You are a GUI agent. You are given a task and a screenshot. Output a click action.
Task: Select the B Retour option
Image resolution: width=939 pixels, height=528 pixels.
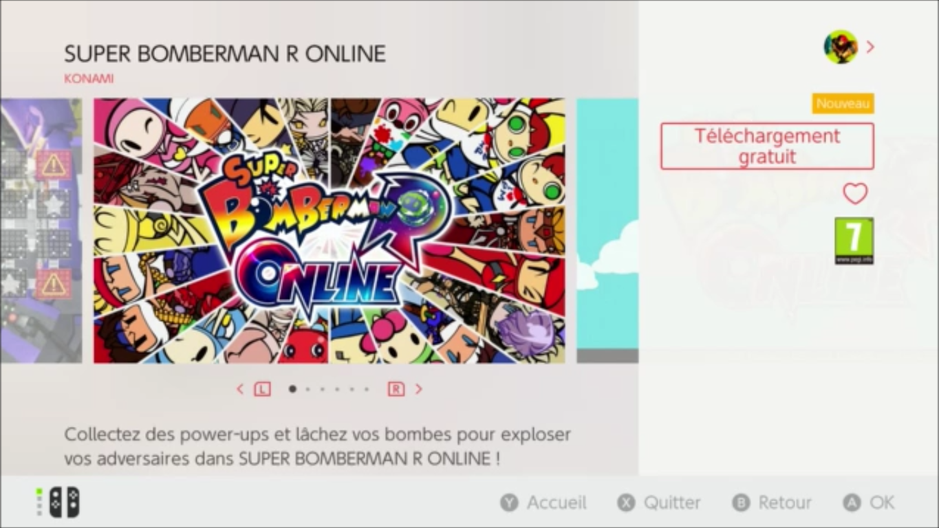tap(772, 503)
